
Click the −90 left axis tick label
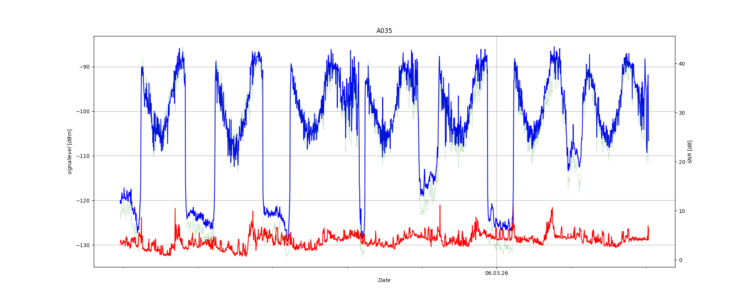85,67
